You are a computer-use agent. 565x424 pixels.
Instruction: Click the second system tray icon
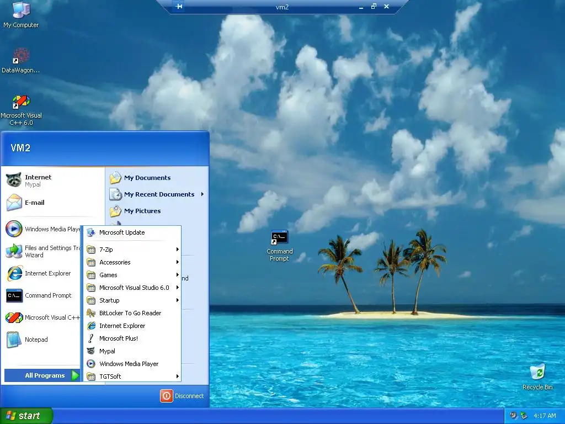click(524, 416)
